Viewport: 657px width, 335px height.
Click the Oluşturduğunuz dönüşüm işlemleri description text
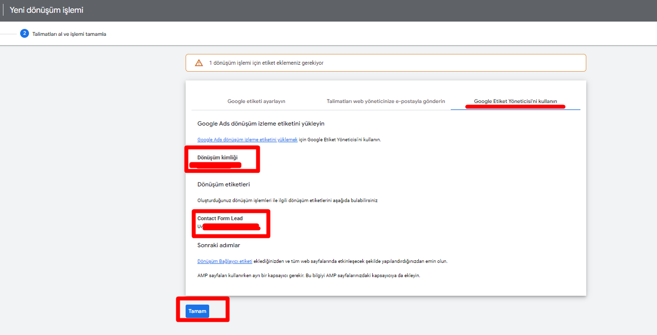click(x=287, y=200)
